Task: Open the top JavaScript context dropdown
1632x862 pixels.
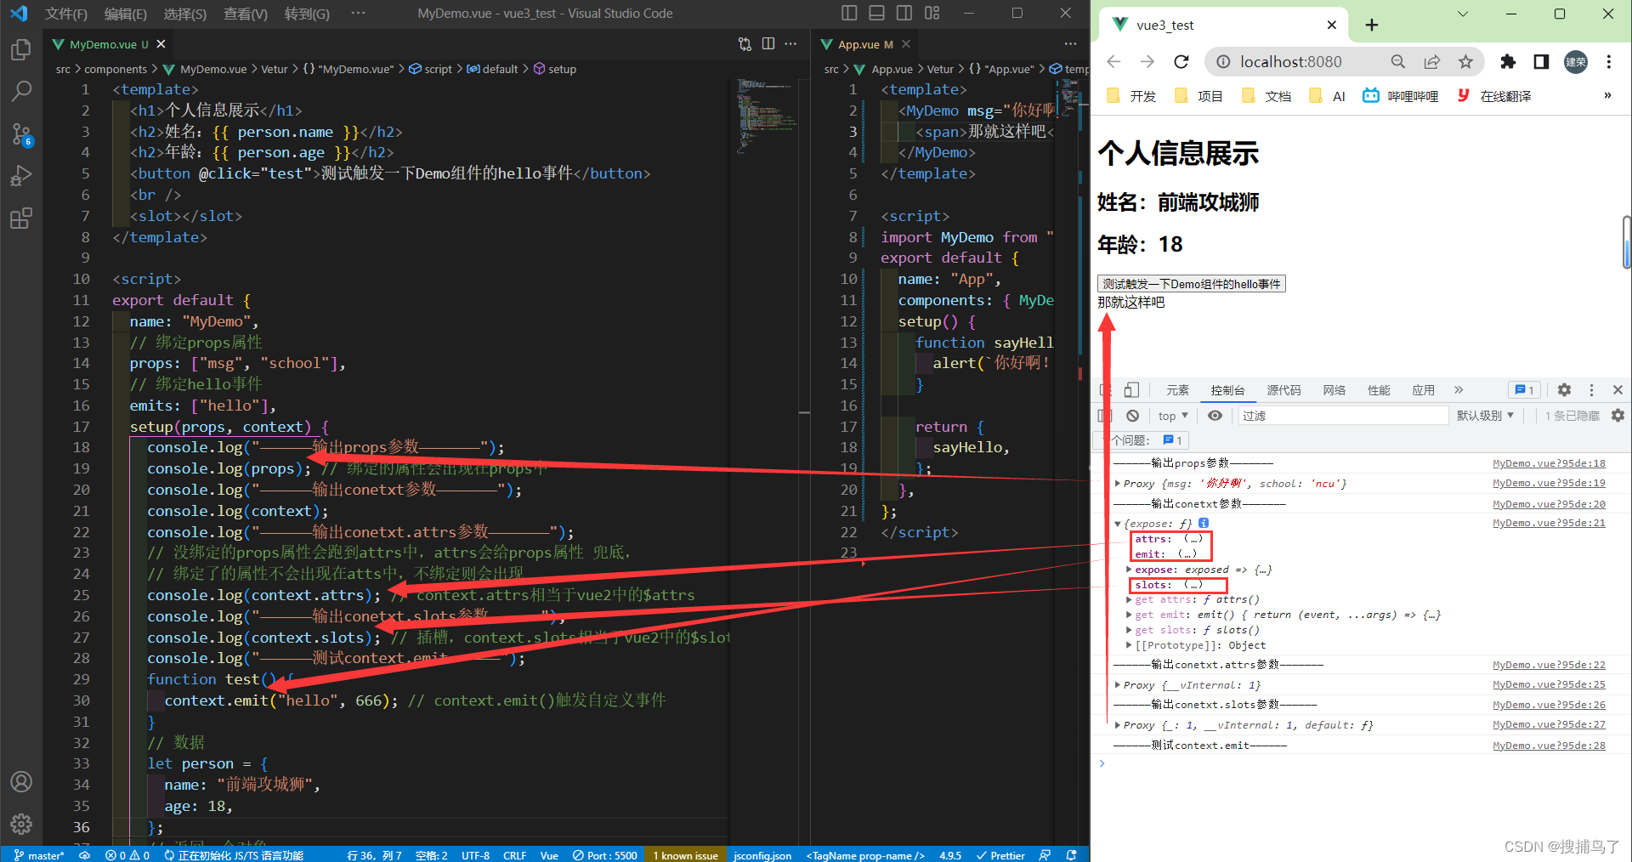Action: [1173, 416]
